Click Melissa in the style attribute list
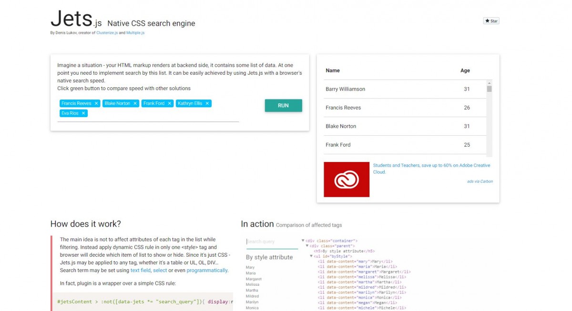This screenshot has height=311, width=572. (253, 285)
